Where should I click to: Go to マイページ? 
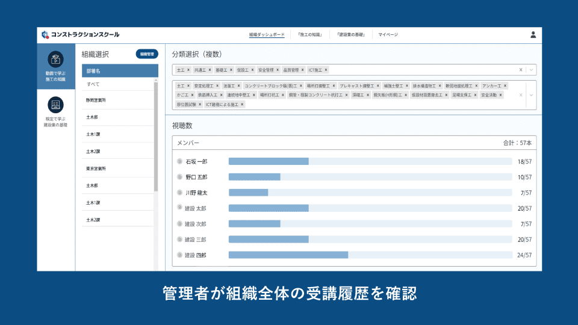[388, 35]
